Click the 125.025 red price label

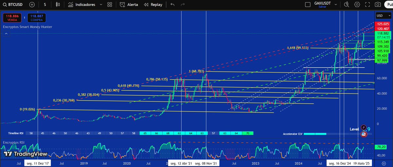pyautogui.click(x=383, y=24)
